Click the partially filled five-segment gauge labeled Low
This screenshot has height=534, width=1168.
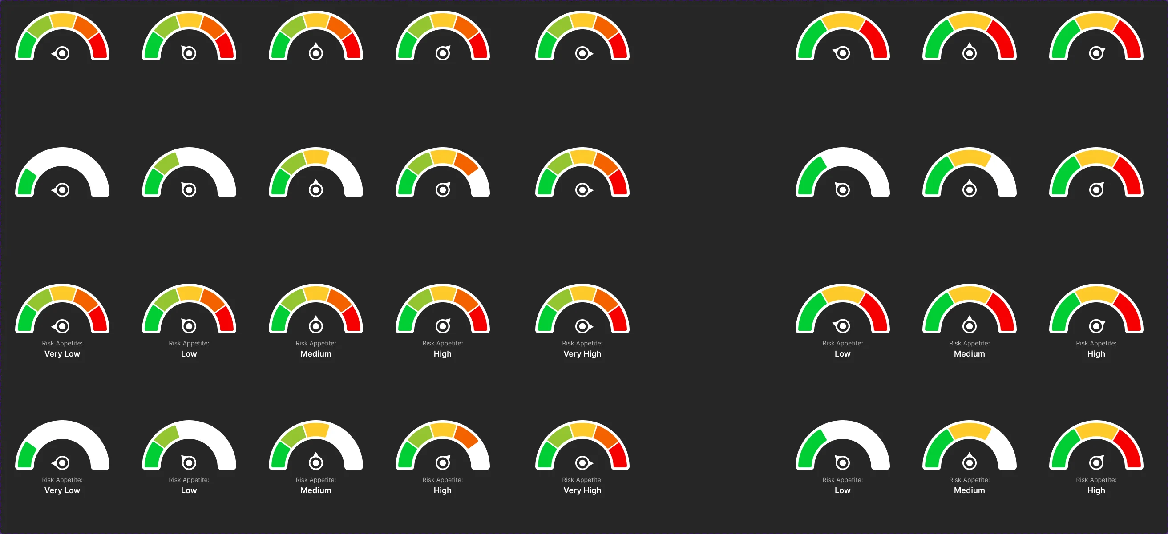(189, 445)
